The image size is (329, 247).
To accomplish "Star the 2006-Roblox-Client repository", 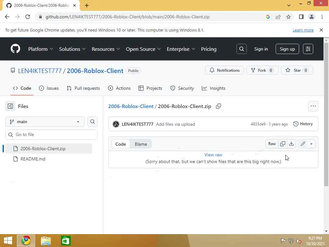I will tap(297, 70).
